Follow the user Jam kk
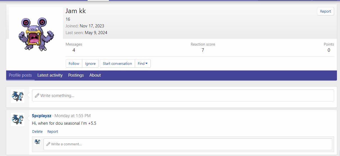The width and height of the screenshot is (340, 156). 74,63
